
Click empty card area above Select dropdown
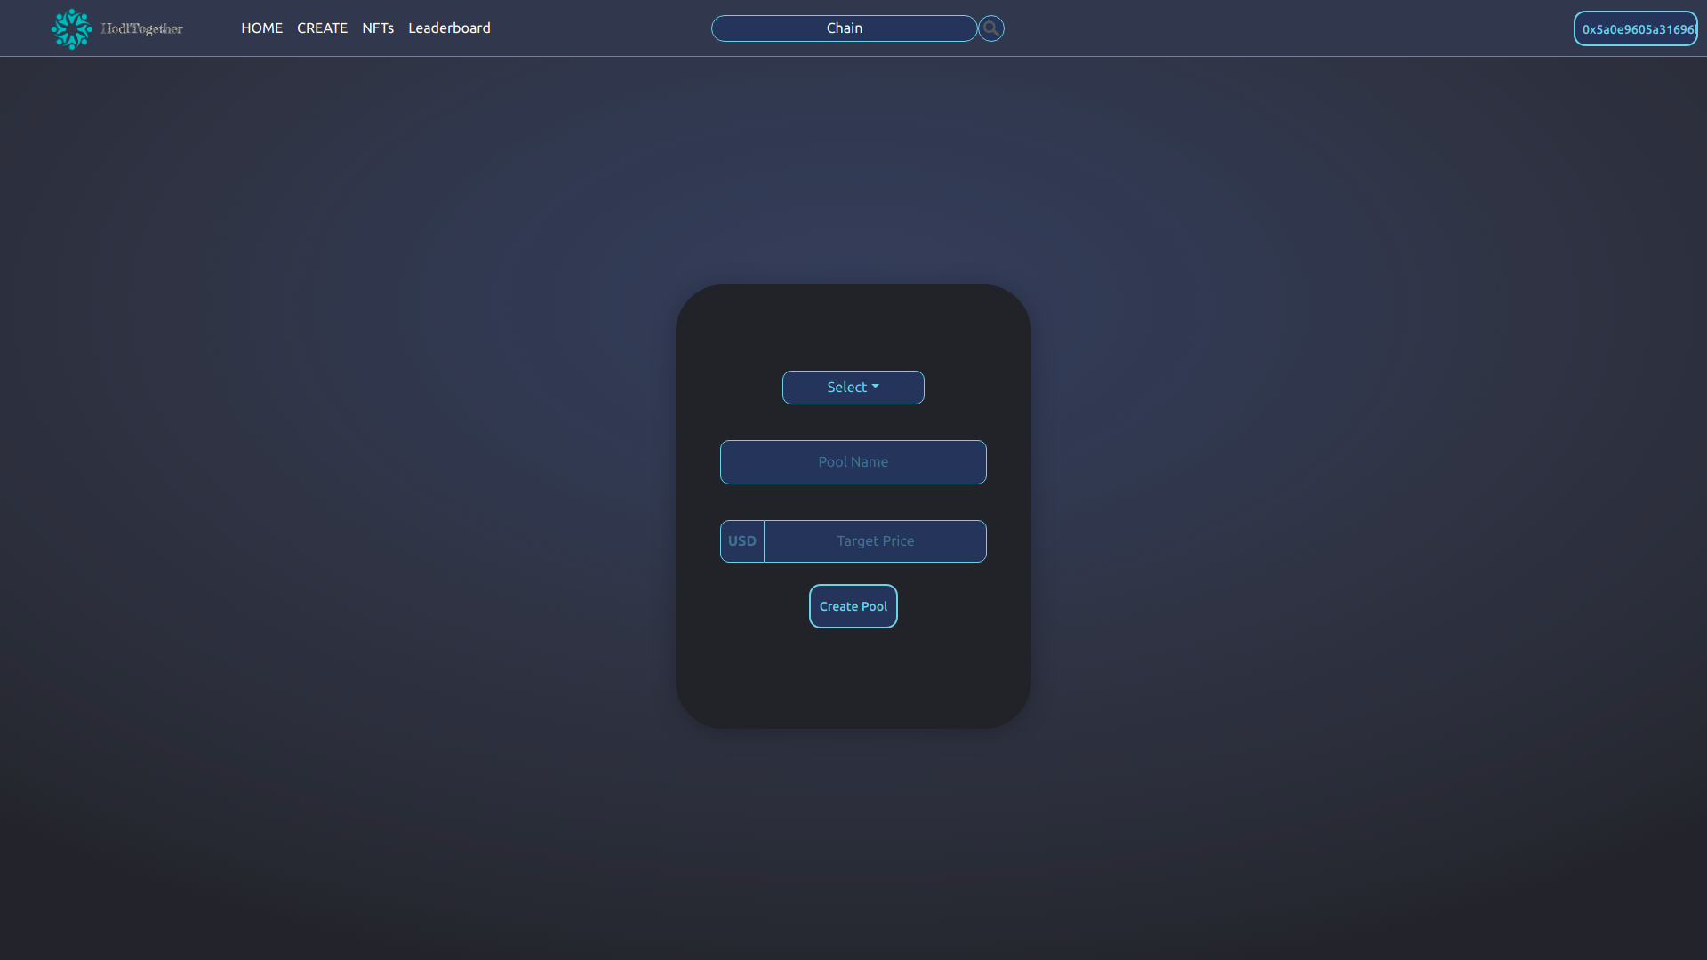pos(853,327)
